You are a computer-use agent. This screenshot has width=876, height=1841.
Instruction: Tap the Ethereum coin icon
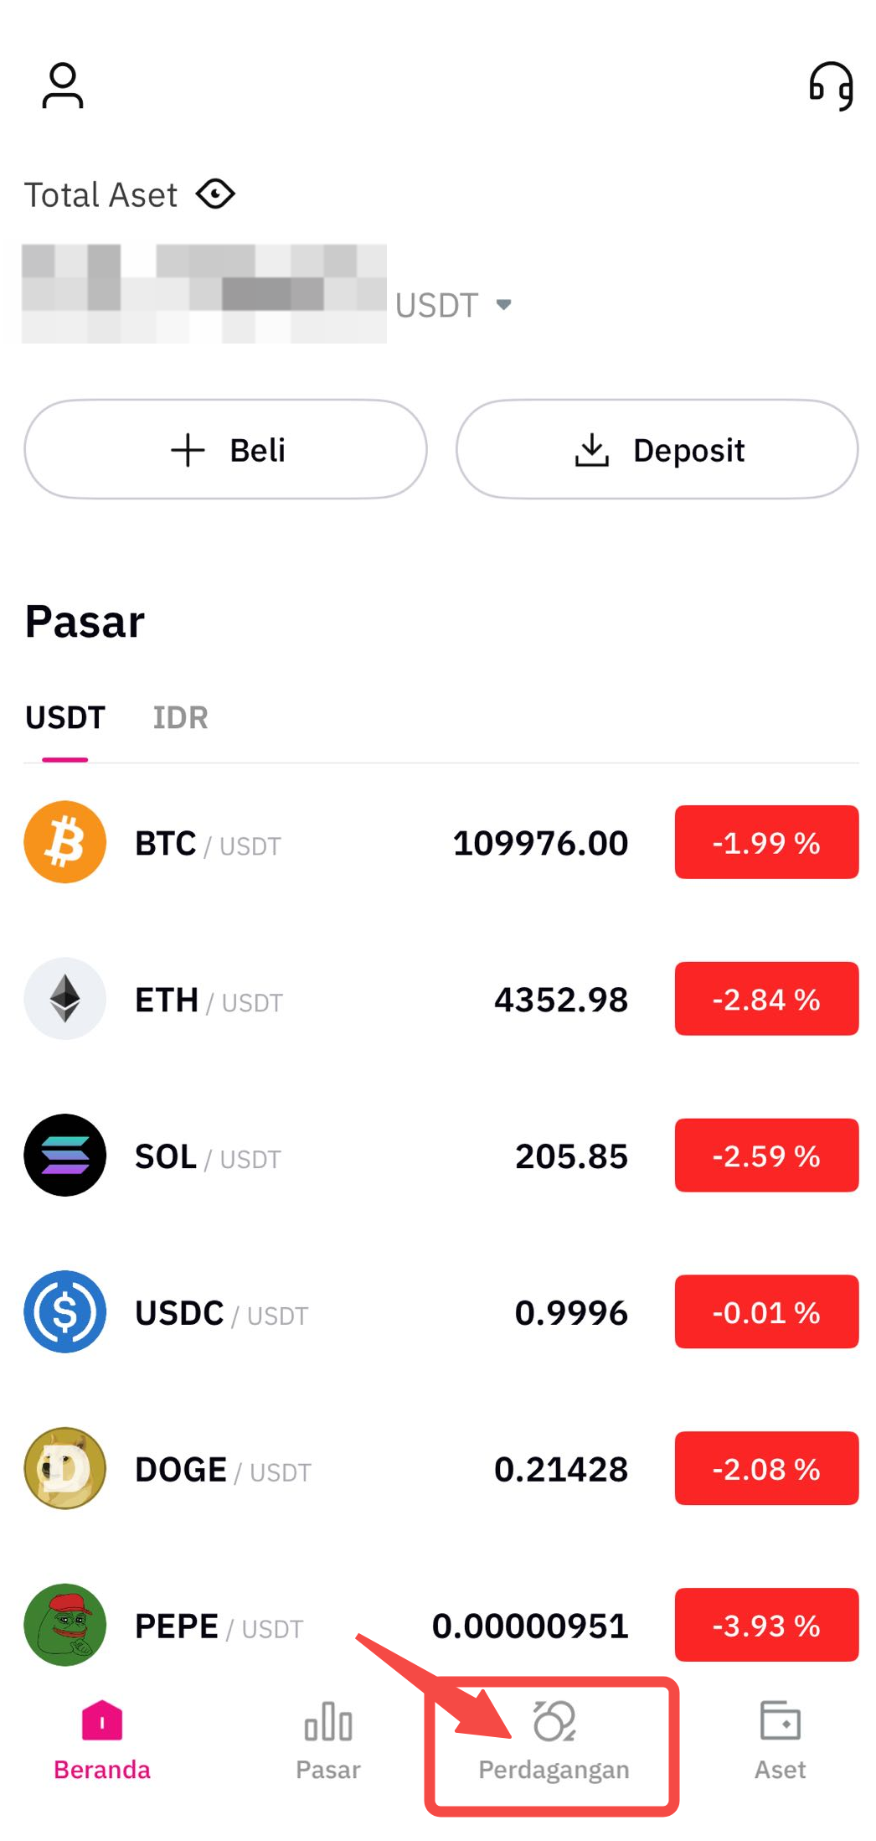[65, 999]
